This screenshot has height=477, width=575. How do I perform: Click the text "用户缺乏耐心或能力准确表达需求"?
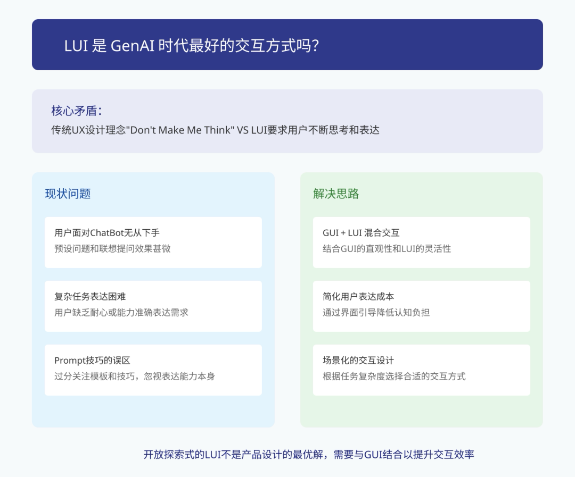pyautogui.click(x=121, y=313)
